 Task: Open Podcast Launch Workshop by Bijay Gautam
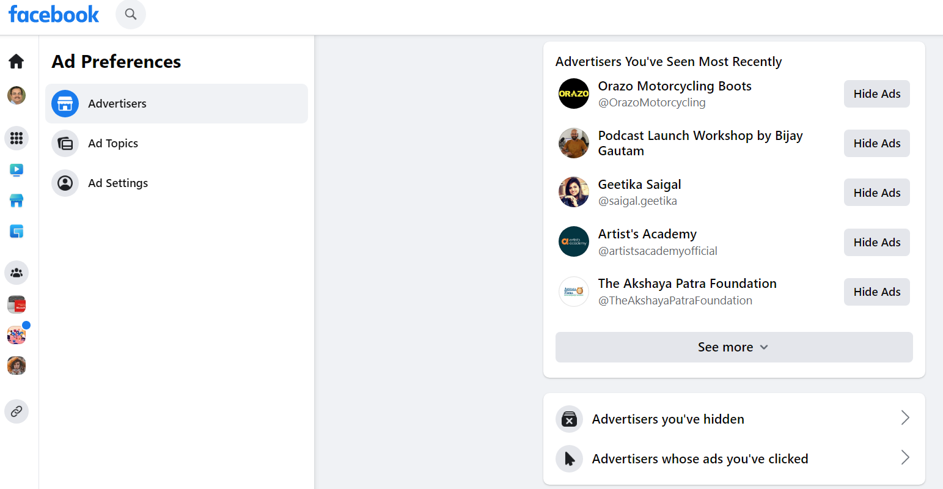[x=700, y=143]
